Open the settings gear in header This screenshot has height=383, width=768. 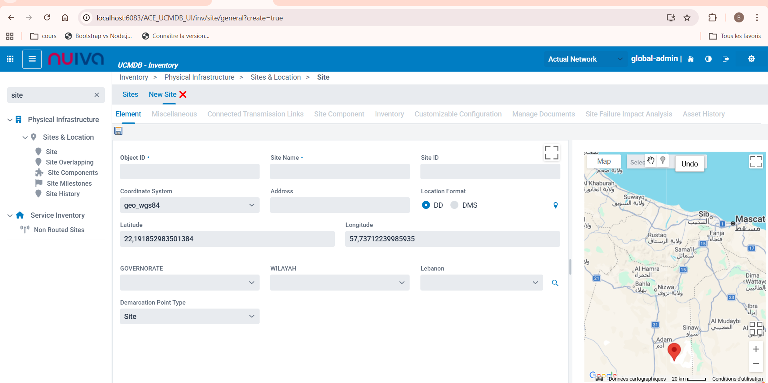point(751,59)
